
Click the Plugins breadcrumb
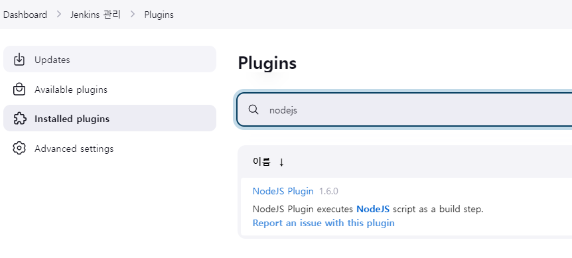pyautogui.click(x=159, y=15)
